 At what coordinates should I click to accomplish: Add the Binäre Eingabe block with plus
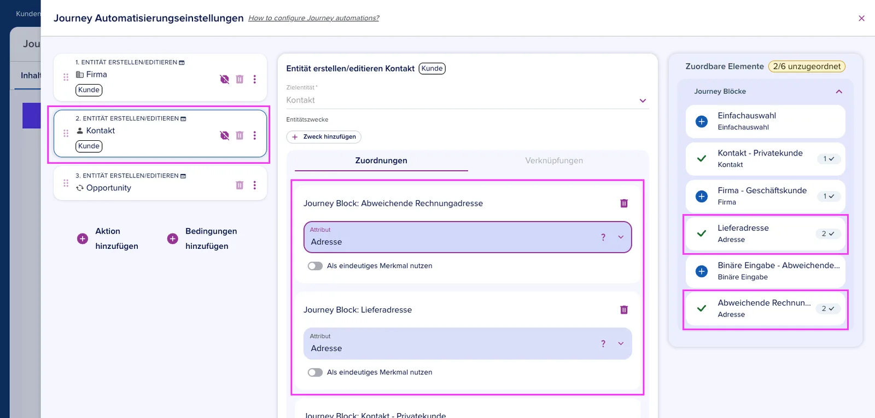click(702, 271)
